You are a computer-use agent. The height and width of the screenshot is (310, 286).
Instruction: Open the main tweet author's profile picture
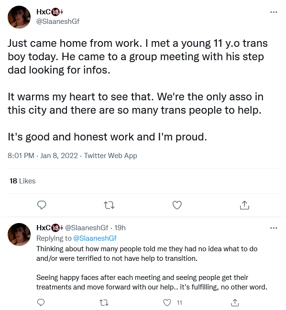[x=19, y=17]
